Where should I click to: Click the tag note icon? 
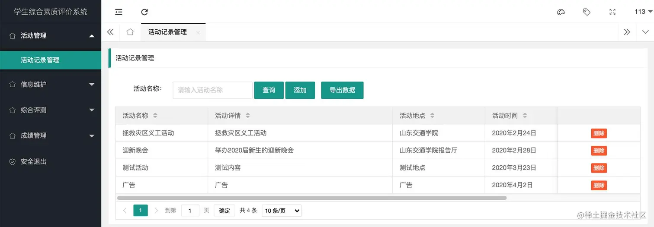587,12
